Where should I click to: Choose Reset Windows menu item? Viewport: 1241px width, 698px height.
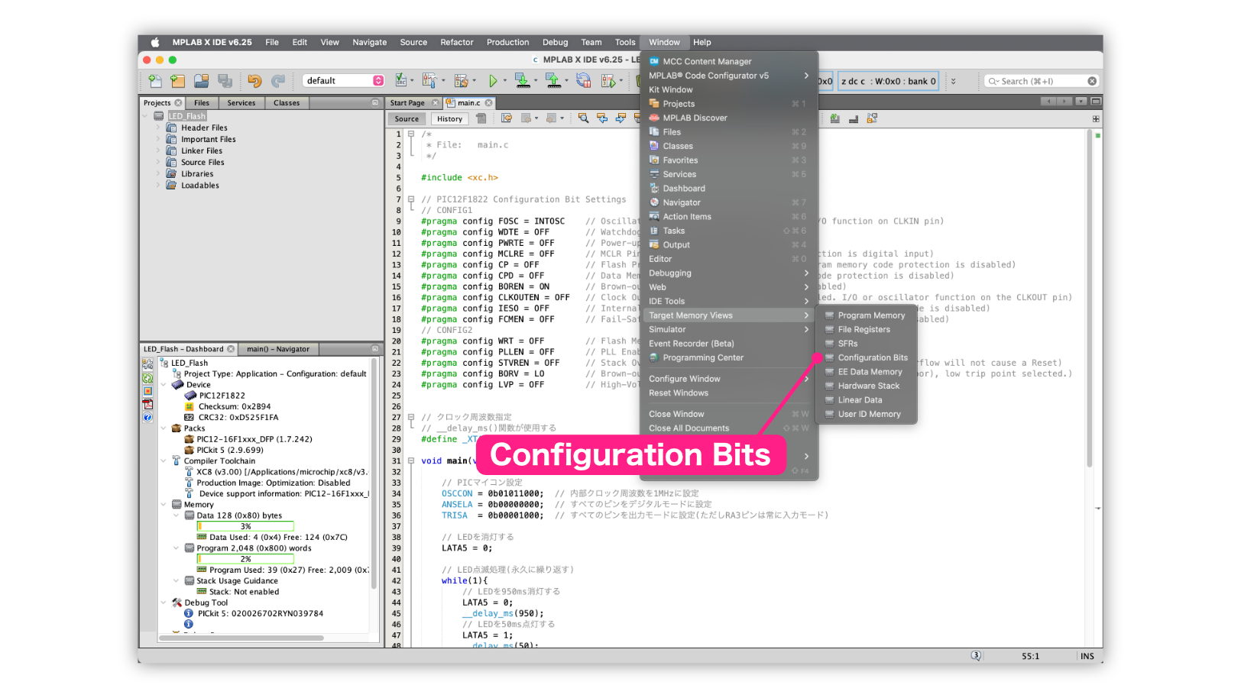tap(729, 393)
